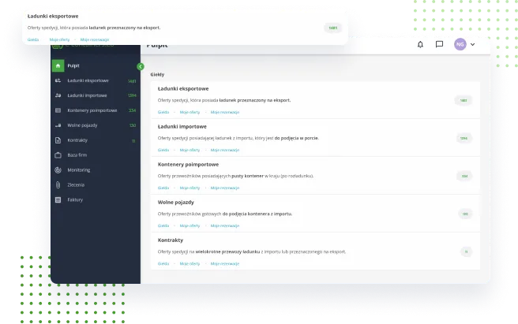Click the count badge on Kontrakty card
Image resolution: width=518 pixels, height=324 pixels.
(x=466, y=251)
